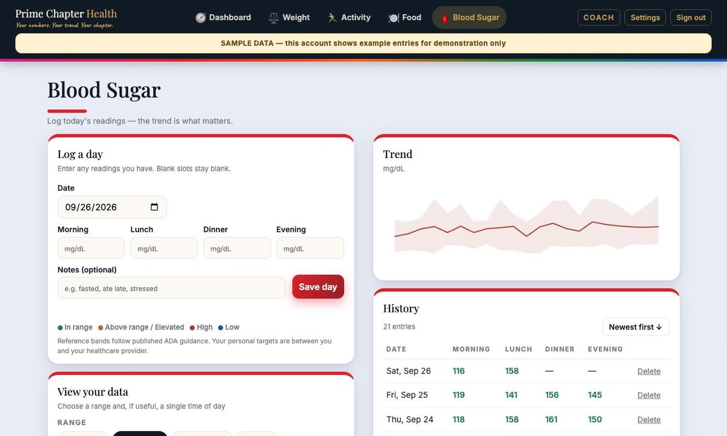Select lunch reading 141 in History

pos(511,395)
